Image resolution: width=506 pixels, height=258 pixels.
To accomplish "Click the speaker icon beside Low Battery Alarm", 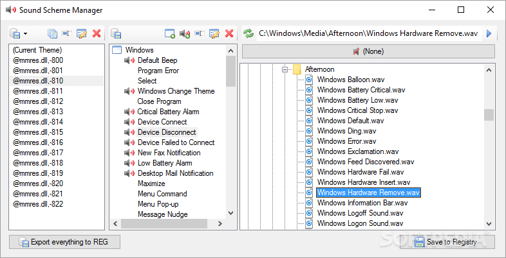I will tap(129, 163).
